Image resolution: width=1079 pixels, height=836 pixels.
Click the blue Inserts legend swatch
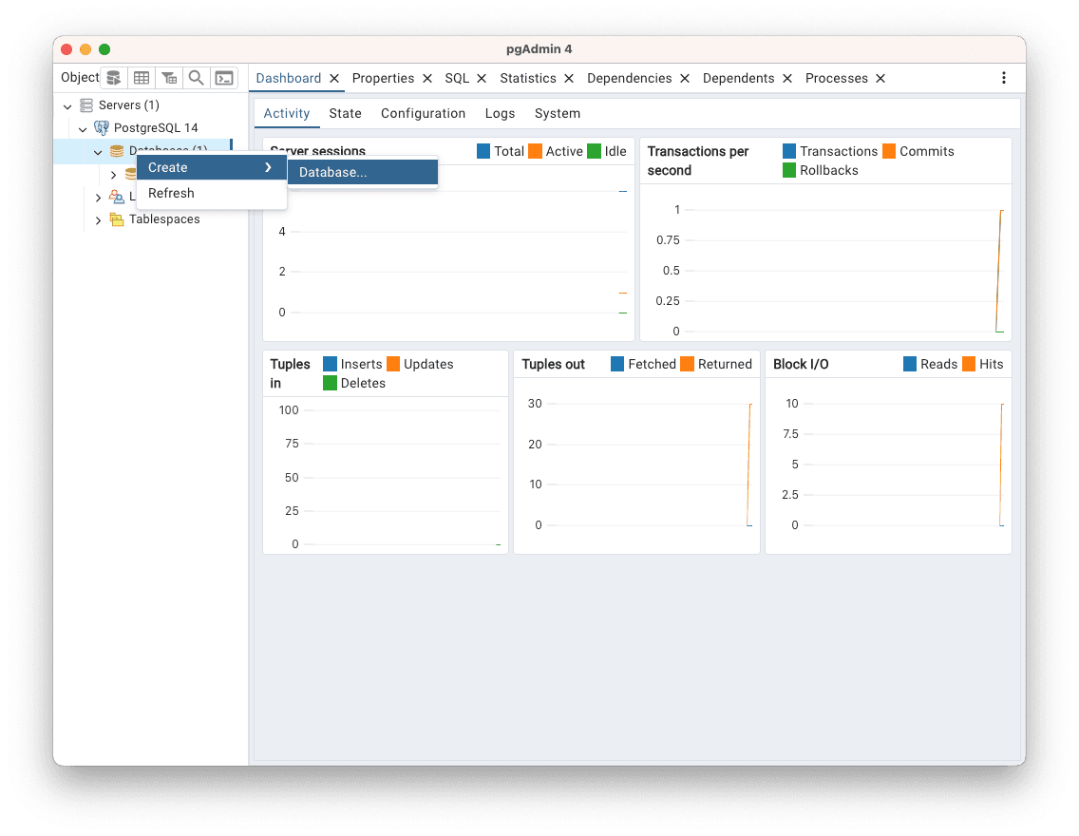330,364
